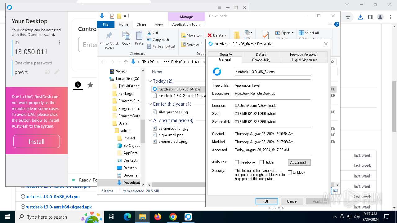
Task: Collapse the A long time ago group
Action: point(150,120)
